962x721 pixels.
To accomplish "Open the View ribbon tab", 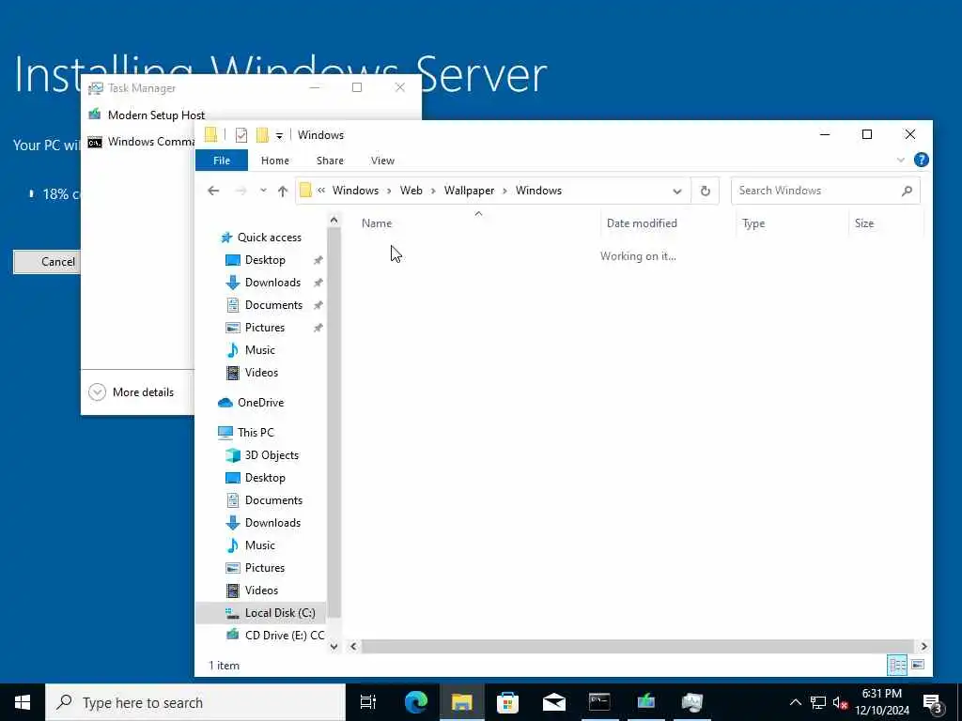I will pos(382,161).
